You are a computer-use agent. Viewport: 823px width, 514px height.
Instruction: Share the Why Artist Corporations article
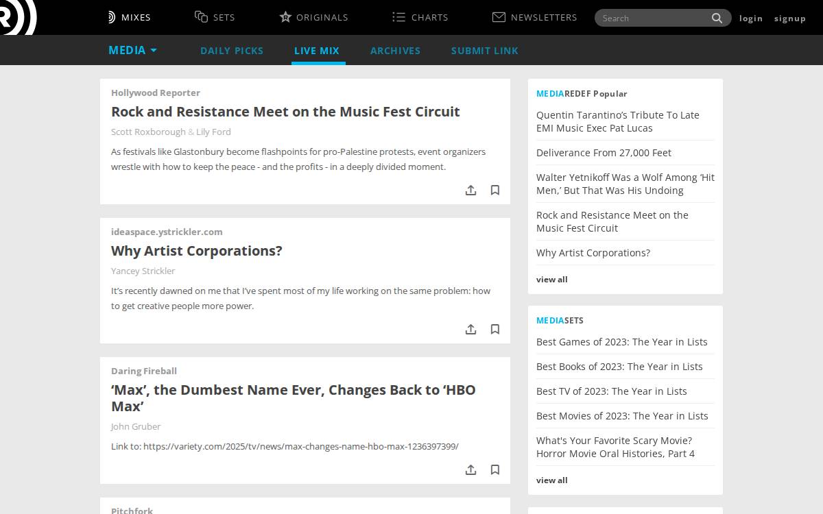(470, 329)
